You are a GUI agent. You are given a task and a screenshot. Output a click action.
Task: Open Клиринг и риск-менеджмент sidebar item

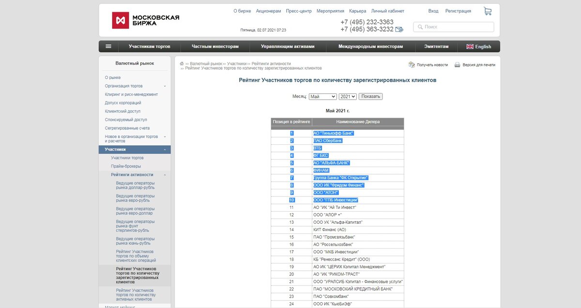[131, 94]
